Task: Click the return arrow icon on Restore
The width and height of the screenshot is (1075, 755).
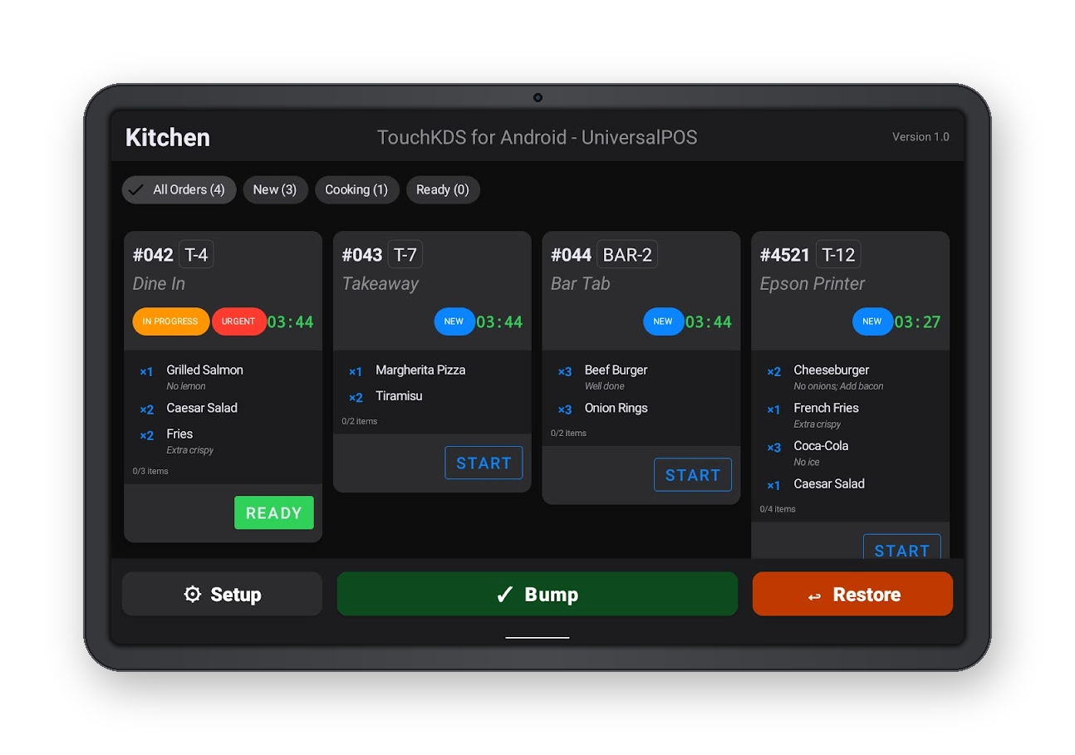Action: coord(814,596)
